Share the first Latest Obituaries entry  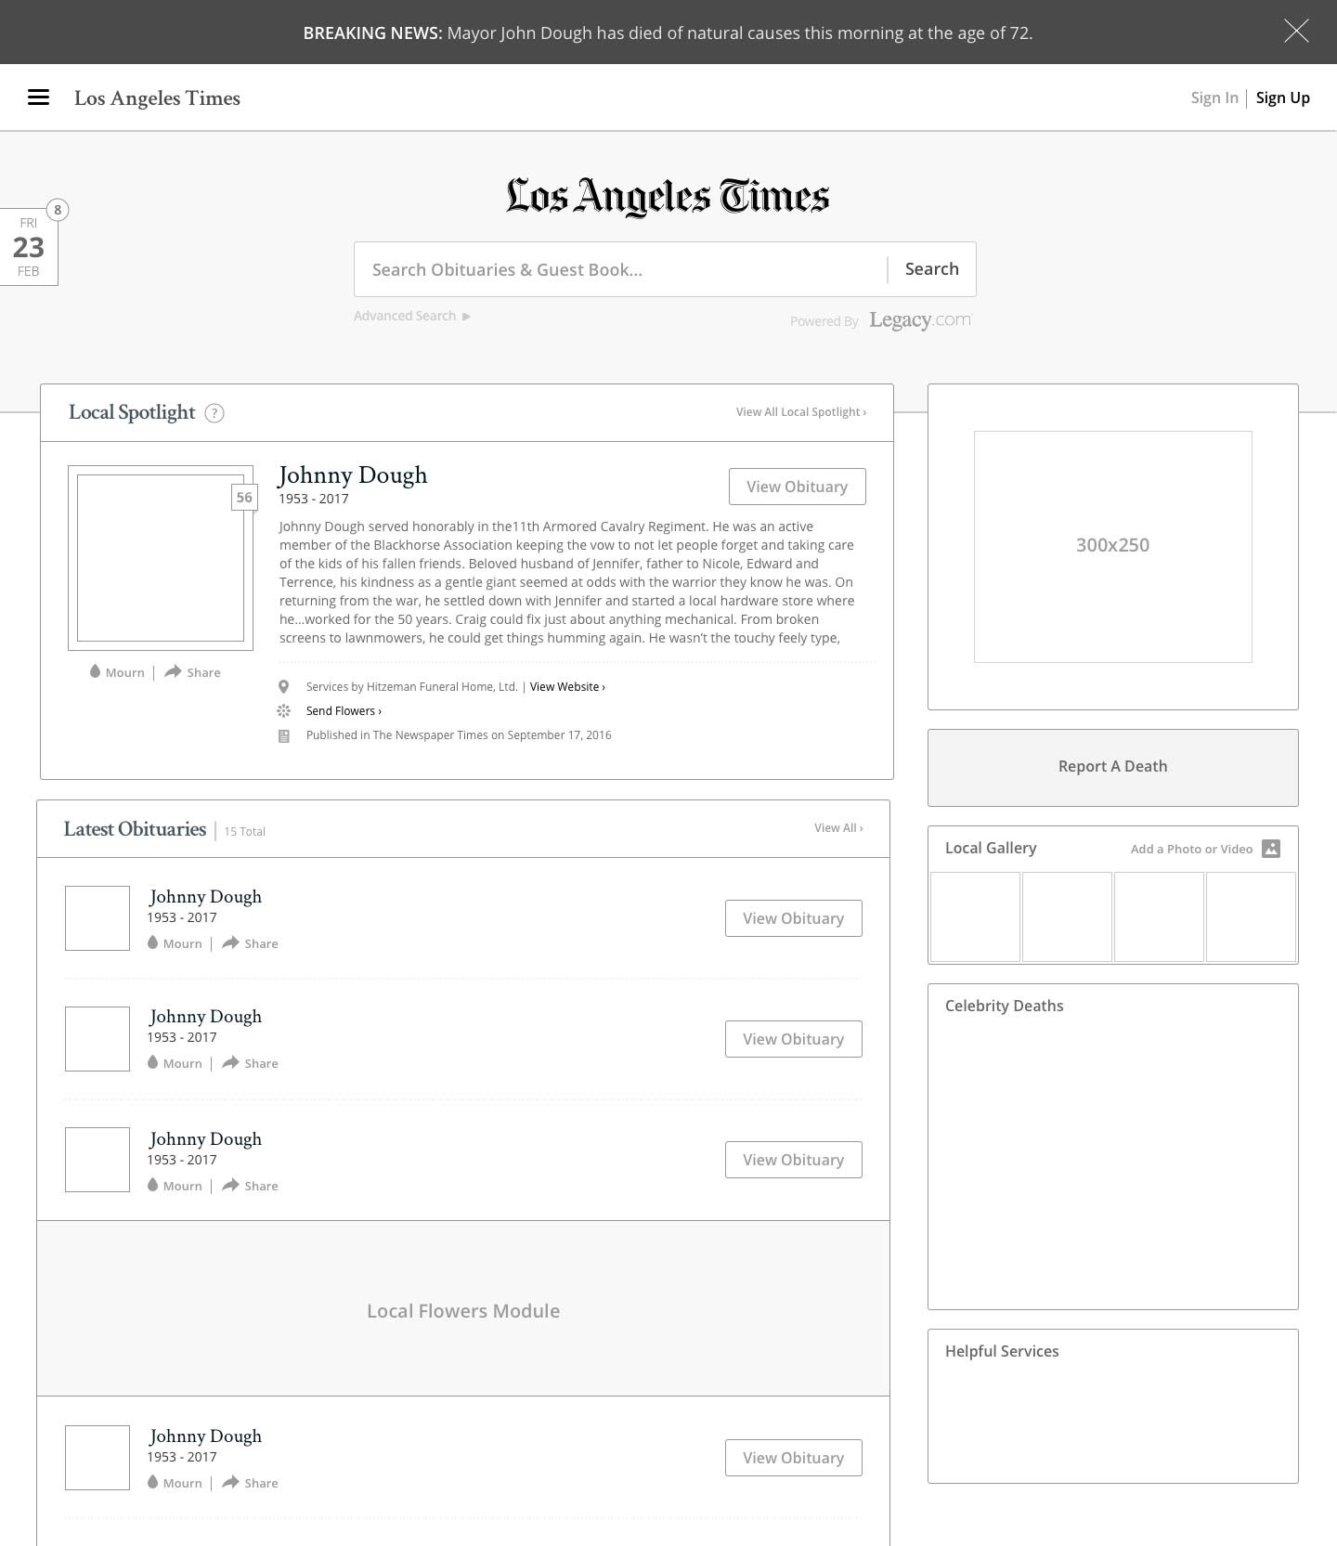[251, 943]
